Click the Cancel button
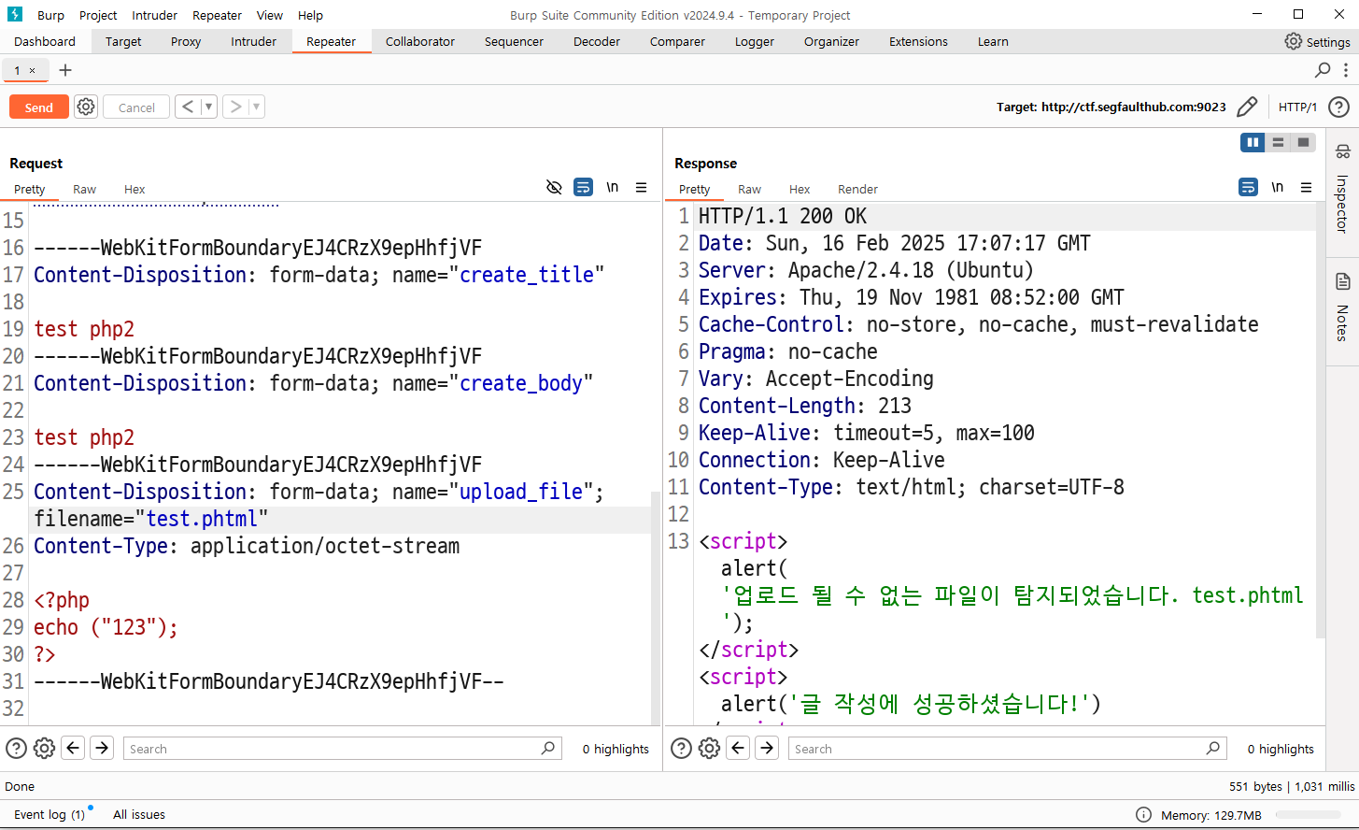The height and width of the screenshot is (830, 1359). tap(136, 107)
